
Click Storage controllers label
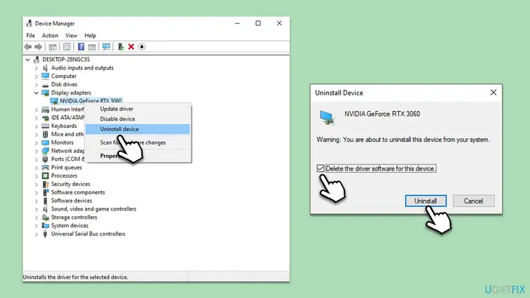(x=74, y=217)
